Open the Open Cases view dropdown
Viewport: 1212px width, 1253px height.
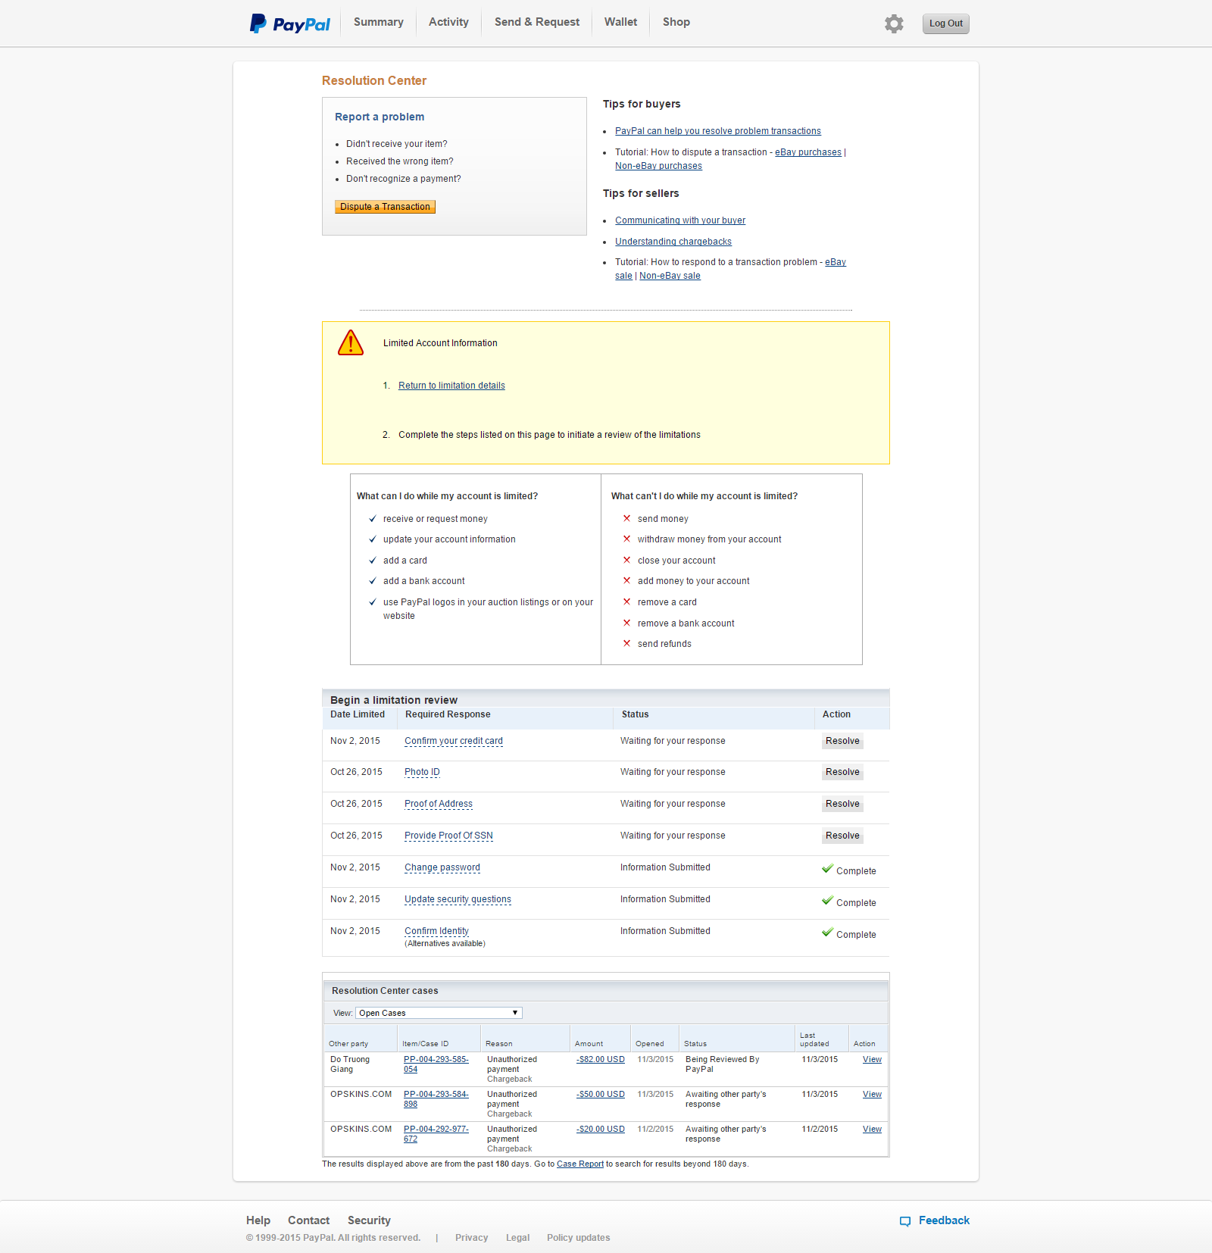[x=439, y=1013]
